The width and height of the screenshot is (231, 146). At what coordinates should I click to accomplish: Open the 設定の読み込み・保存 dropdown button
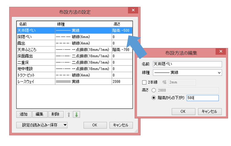(x=42, y=125)
